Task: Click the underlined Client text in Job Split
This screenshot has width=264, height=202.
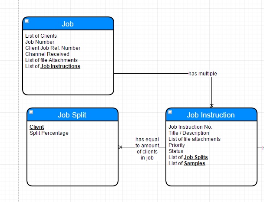Action: (36, 127)
